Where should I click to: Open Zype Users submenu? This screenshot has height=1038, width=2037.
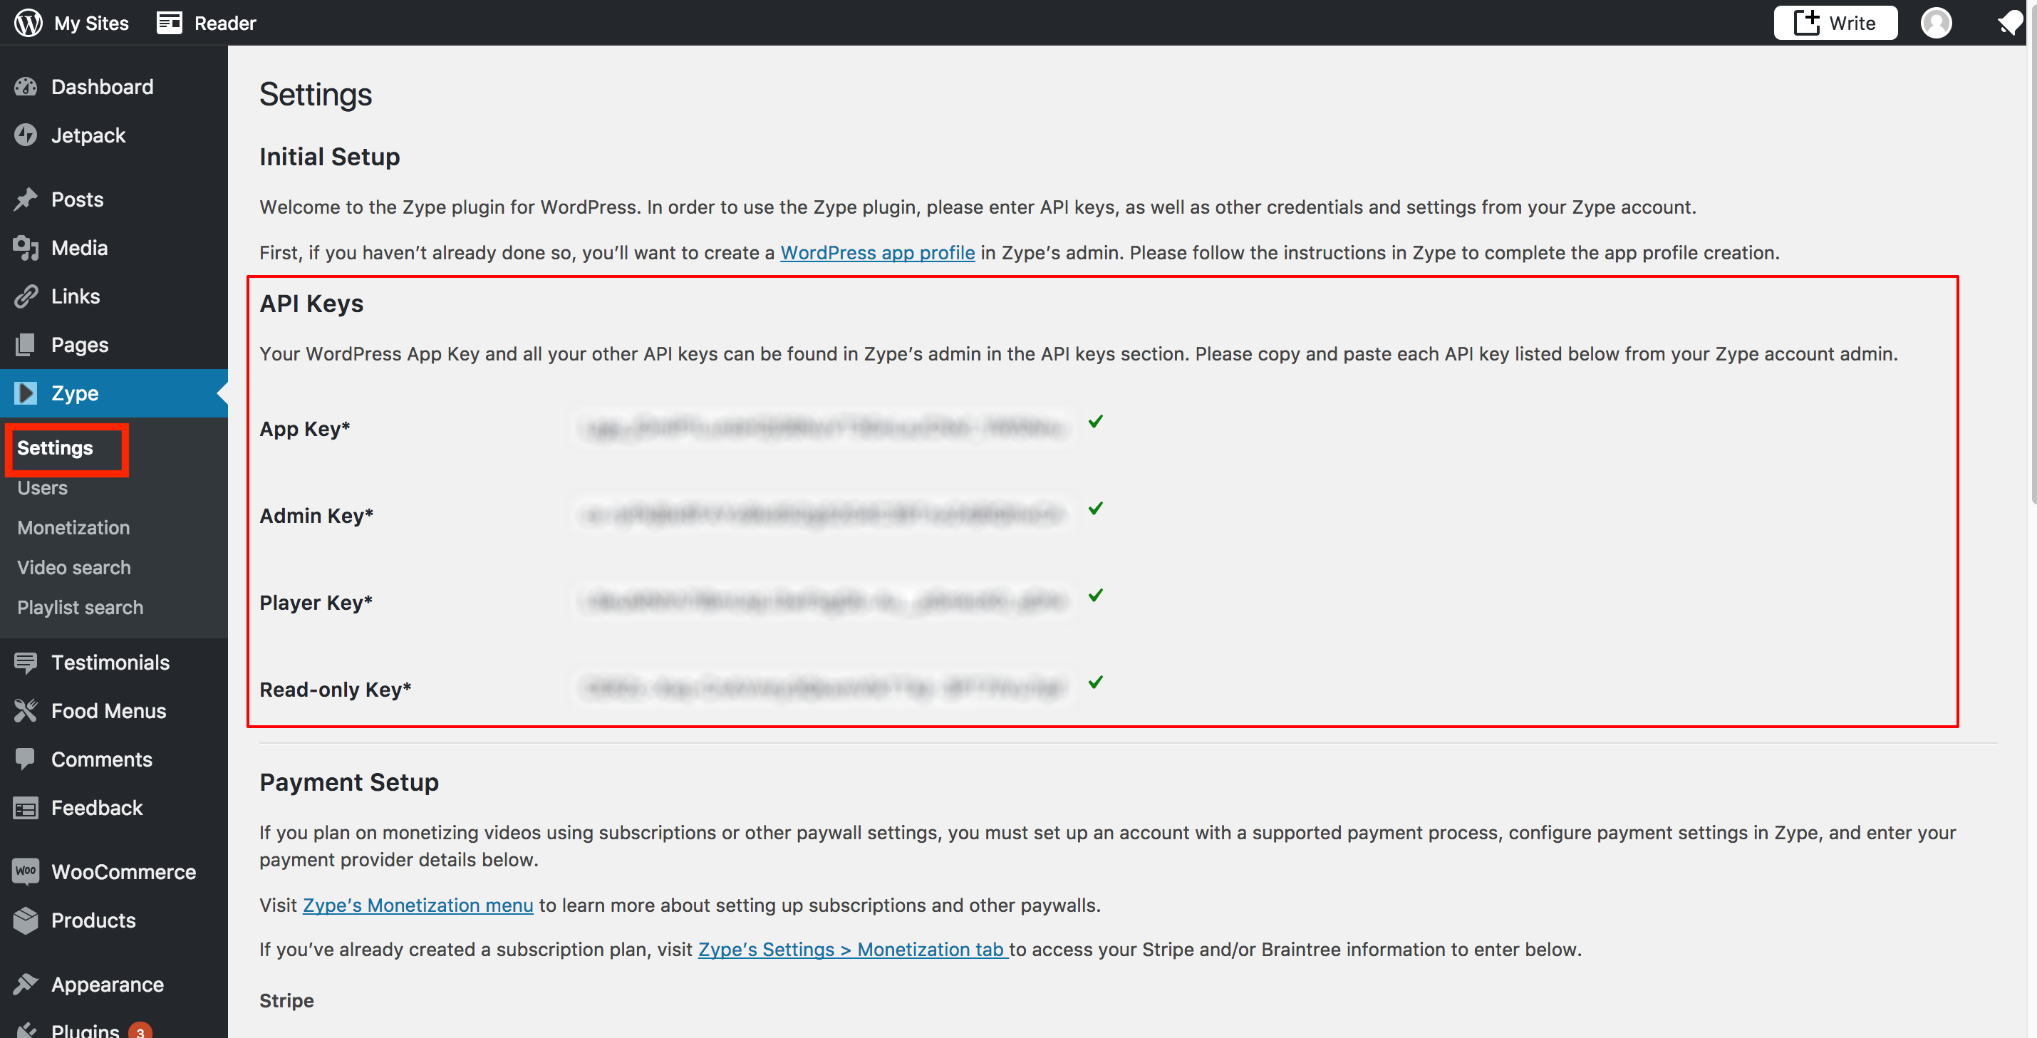point(43,488)
